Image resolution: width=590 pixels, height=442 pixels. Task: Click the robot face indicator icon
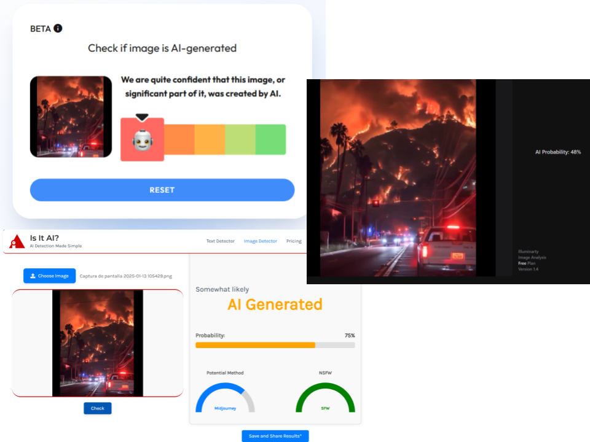pyautogui.click(x=142, y=140)
